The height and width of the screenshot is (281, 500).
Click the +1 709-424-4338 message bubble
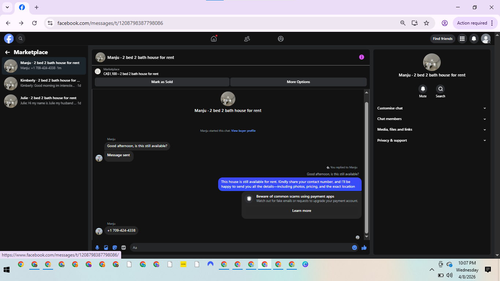pyautogui.click(x=121, y=231)
